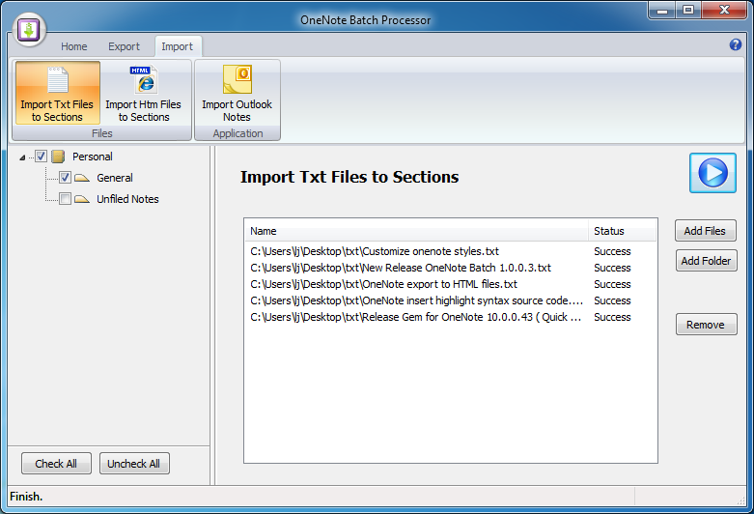This screenshot has height=514, width=754.
Task: Switch to the Export tab
Action: 124,46
